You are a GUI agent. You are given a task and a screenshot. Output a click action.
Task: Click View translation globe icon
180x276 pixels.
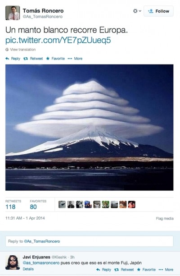point(7,50)
